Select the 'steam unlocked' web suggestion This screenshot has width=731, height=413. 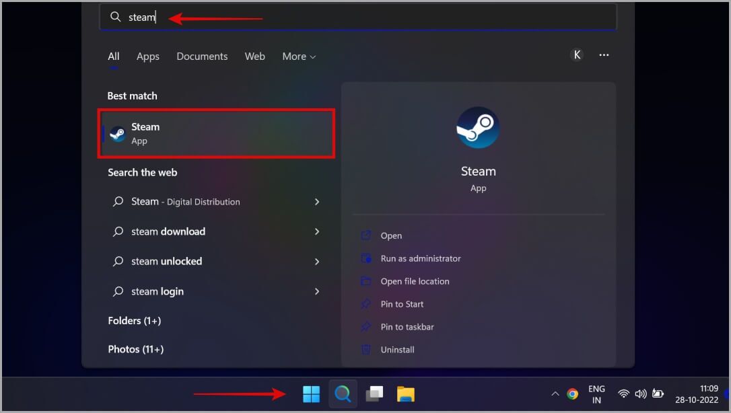(x=166, y=261)
